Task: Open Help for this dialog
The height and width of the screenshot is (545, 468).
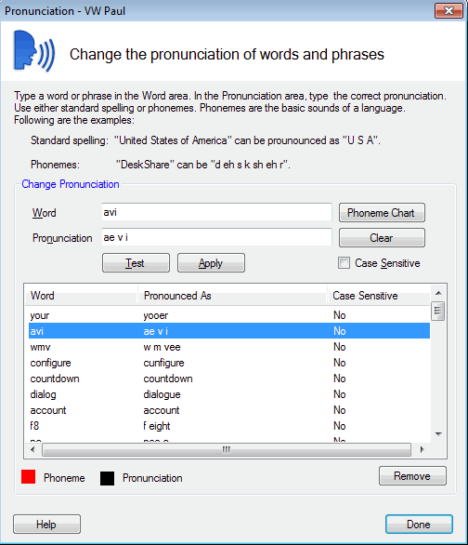Action: [x=46, y=525]
